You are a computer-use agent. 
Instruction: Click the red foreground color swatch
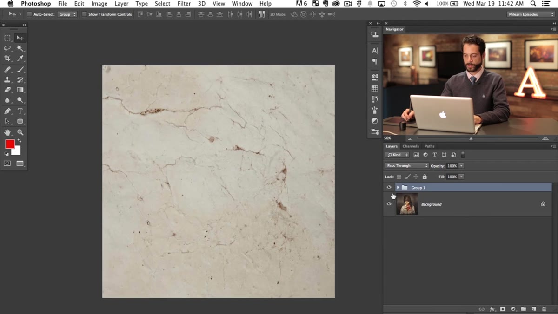tap(10, 144)
